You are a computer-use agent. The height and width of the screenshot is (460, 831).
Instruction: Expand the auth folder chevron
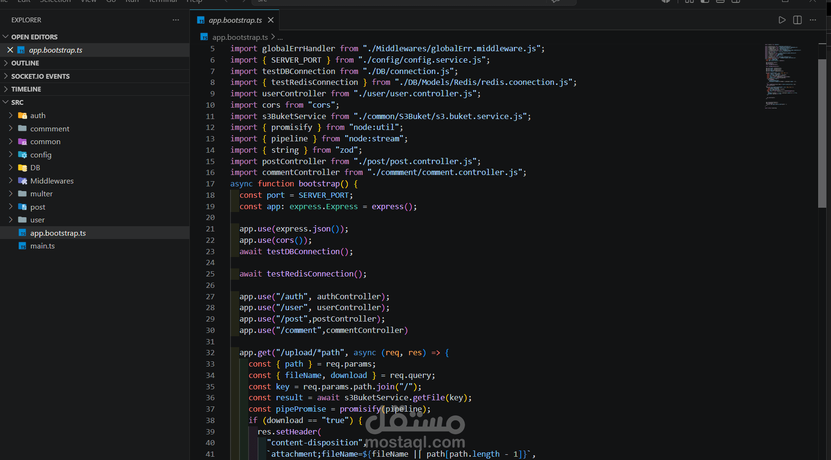click(11, 115)
